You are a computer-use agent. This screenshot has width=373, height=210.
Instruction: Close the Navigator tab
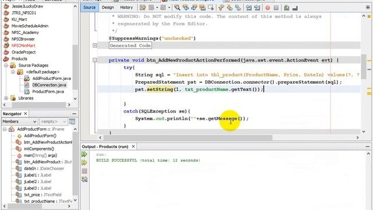click(26, 114)
